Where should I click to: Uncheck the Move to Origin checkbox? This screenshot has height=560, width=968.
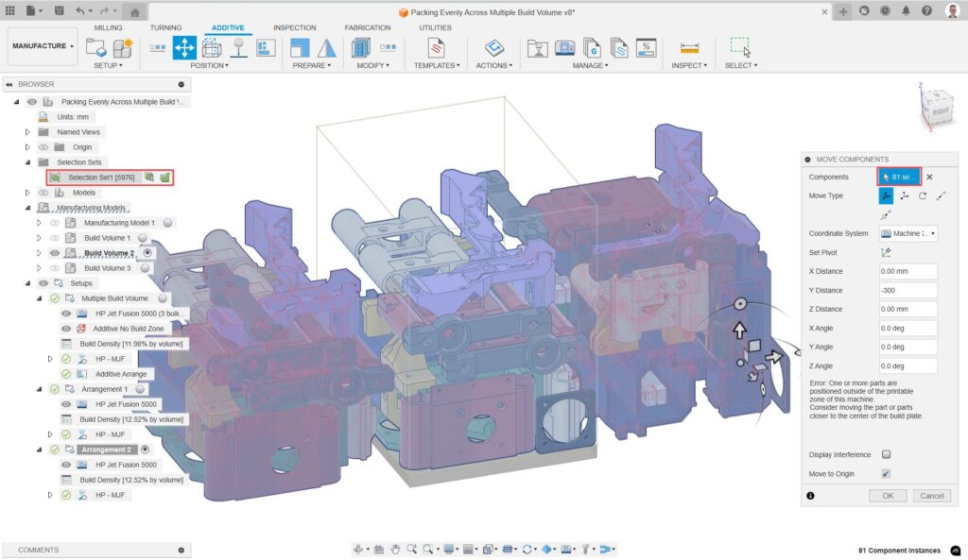(886, 474)
